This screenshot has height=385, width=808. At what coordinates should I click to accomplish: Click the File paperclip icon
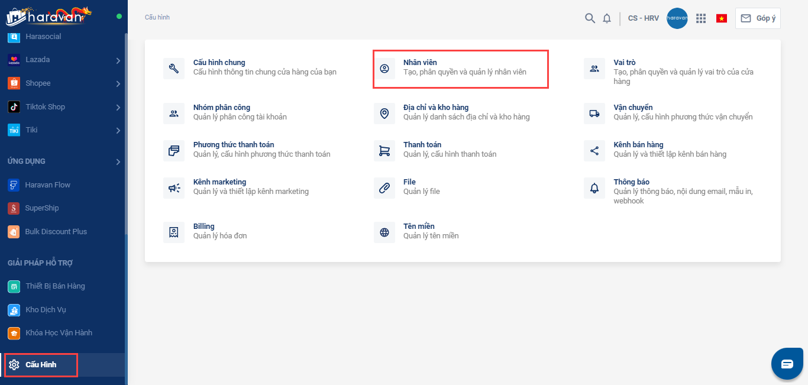[x=384, y=188]
